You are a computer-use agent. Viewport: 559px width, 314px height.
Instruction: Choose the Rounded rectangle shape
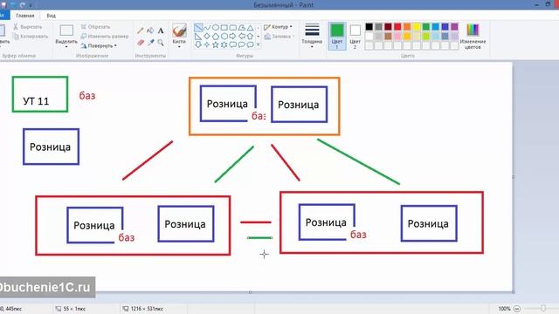(233, 28)
